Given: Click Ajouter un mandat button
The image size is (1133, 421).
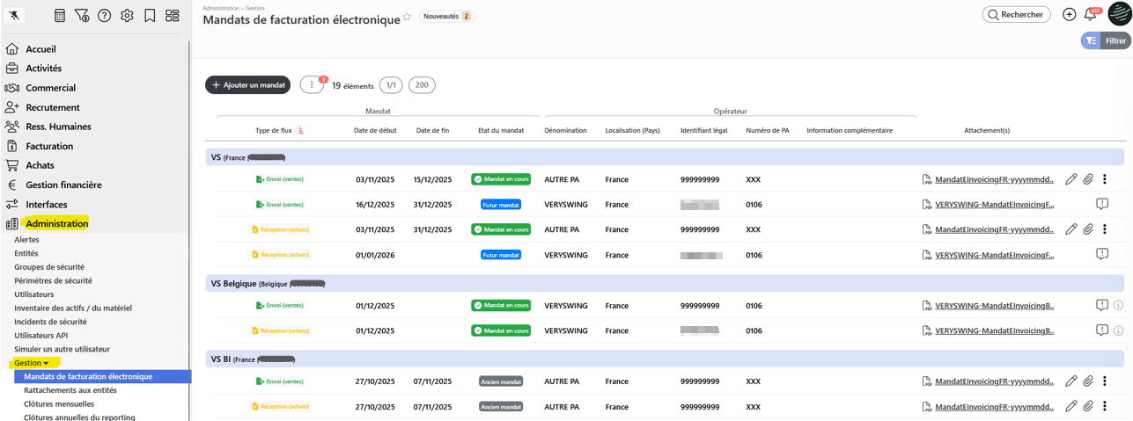Looking at the screenshot, I should point(247,85).
